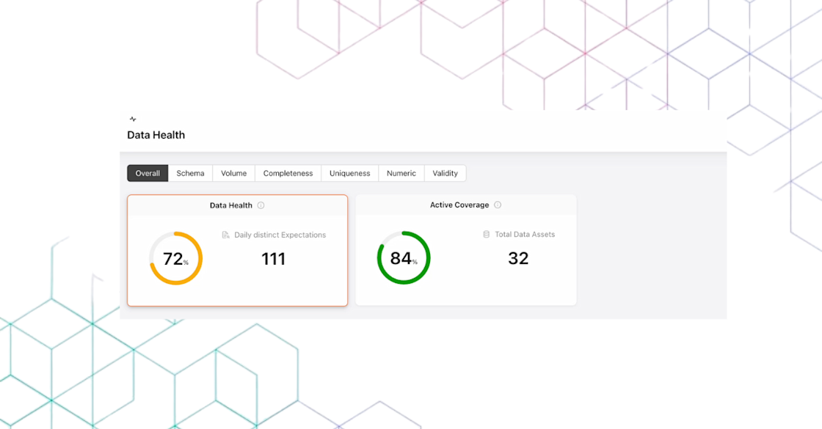The image size is (822, 429).
Task: Click the 72% orange progress ring
Action: [x=175, y=258]
